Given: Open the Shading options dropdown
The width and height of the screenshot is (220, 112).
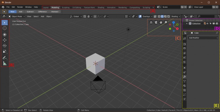Looking at the screenshot, I should point(176,16).
